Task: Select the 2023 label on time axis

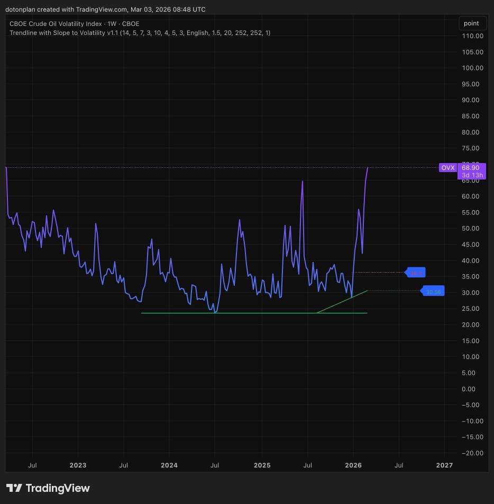Action: (x=78, y=465)
